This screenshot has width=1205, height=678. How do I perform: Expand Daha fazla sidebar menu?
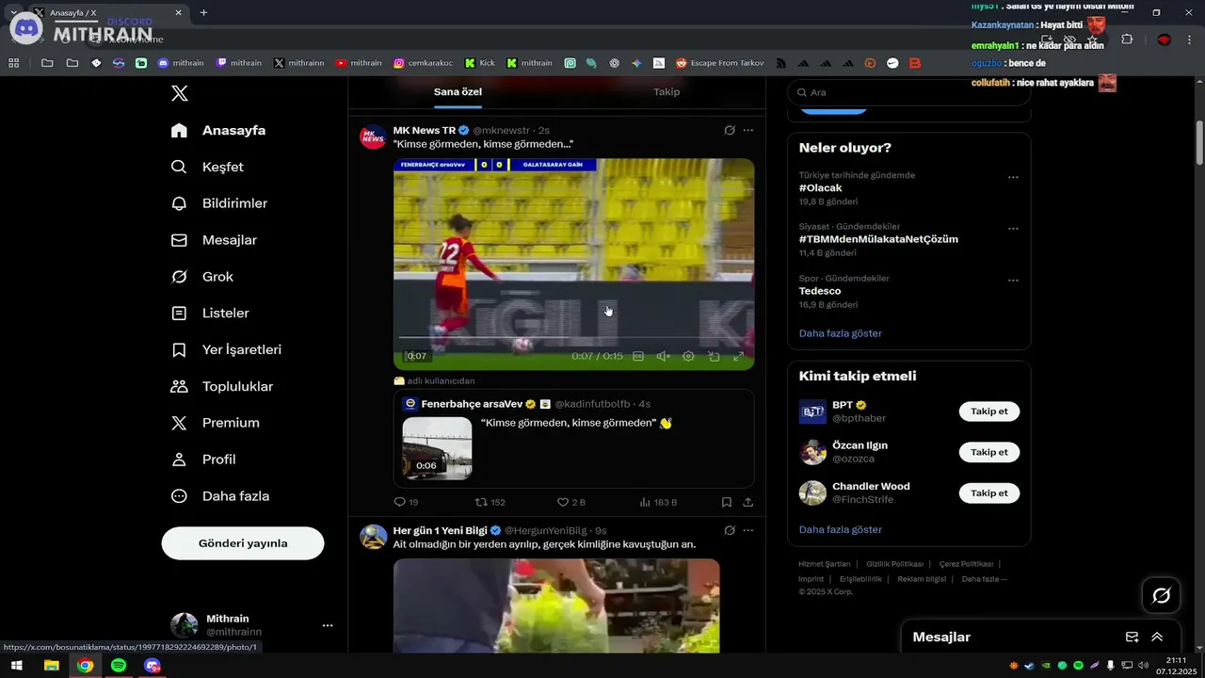tap(220, 496)
